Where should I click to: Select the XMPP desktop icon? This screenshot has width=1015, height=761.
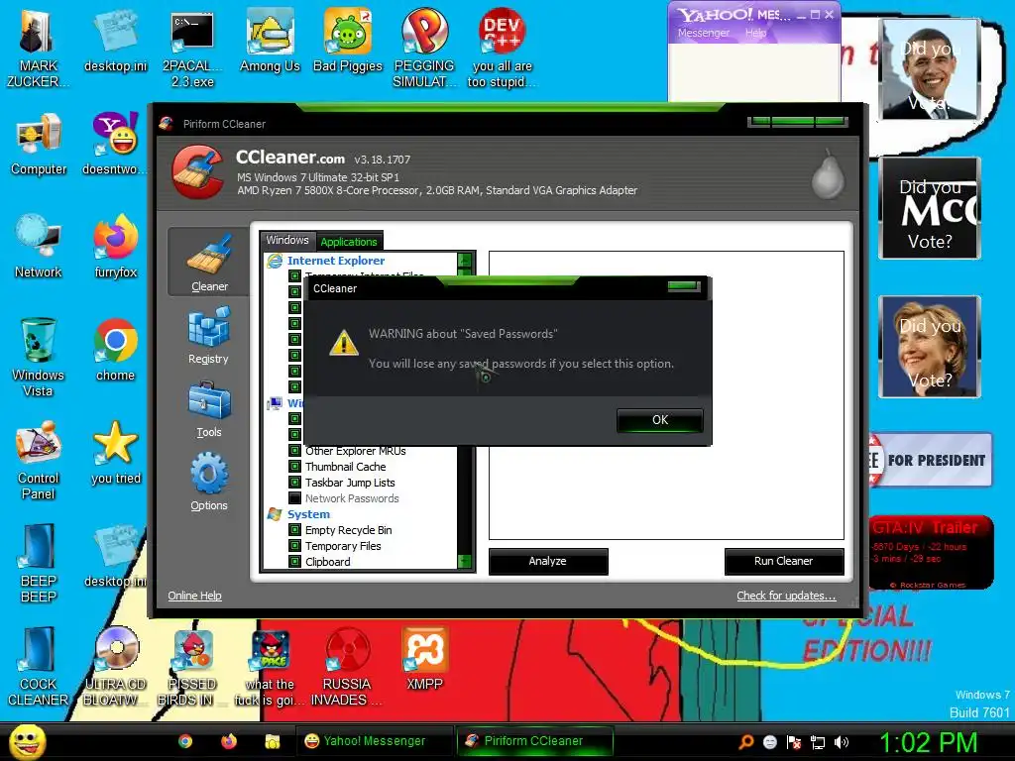(x=424, y=659)
